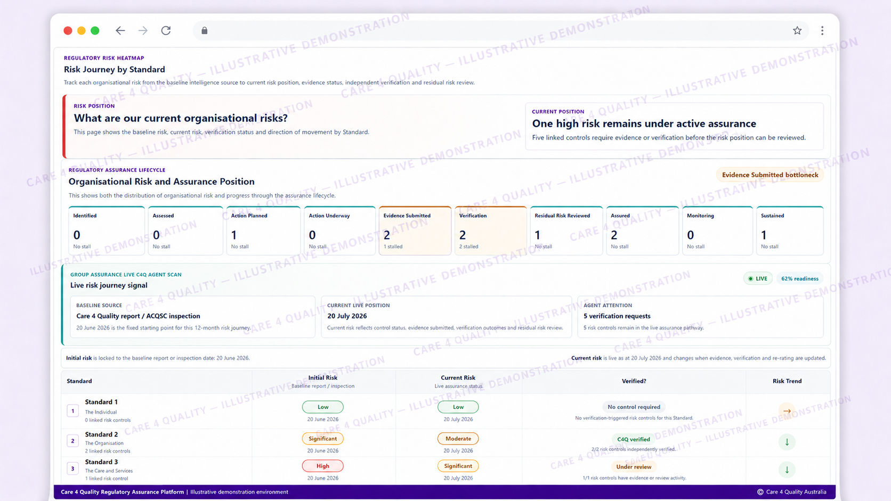Click the Under review status

pos(634,467)
